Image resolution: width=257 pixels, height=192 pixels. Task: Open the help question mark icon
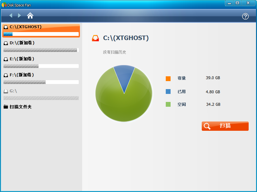click(245, 16)
